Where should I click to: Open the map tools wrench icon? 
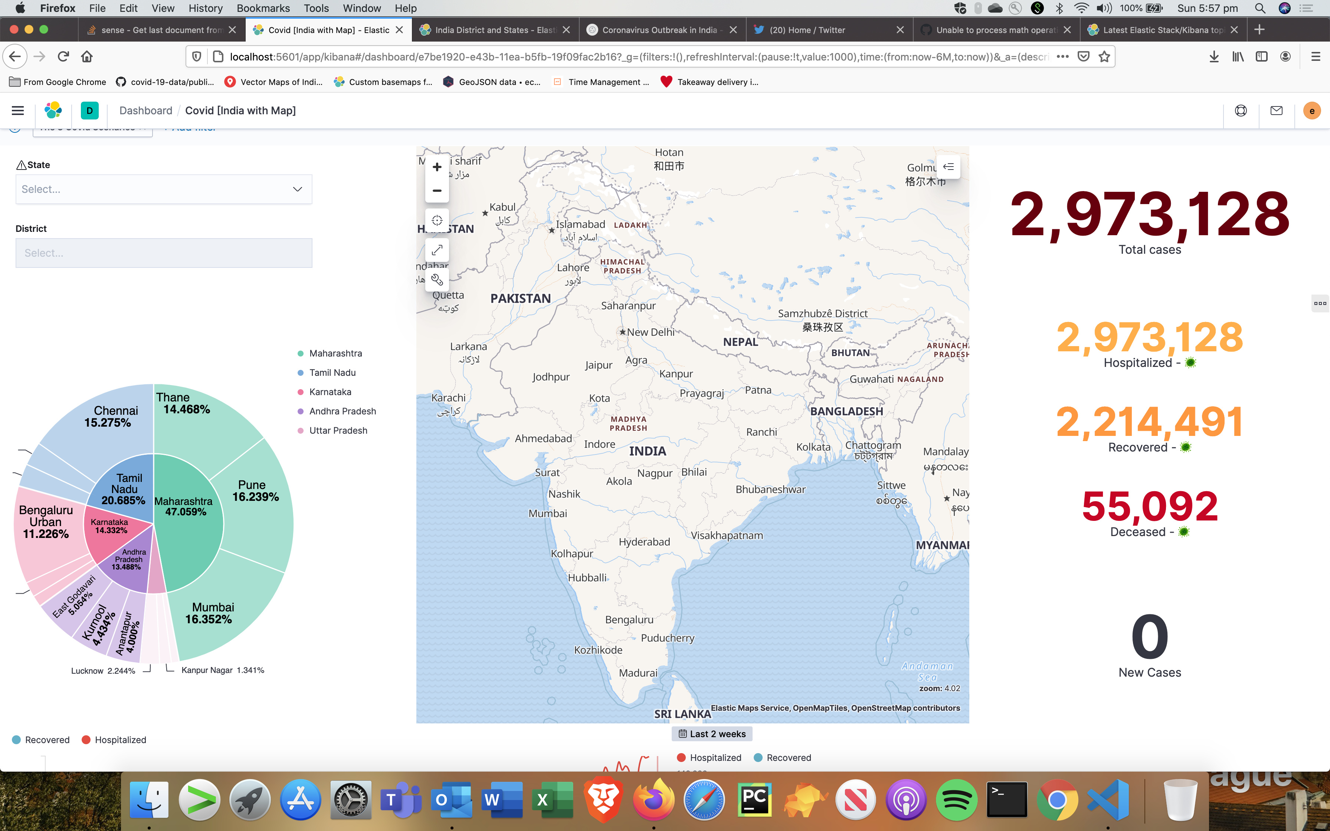coord(437,280)
